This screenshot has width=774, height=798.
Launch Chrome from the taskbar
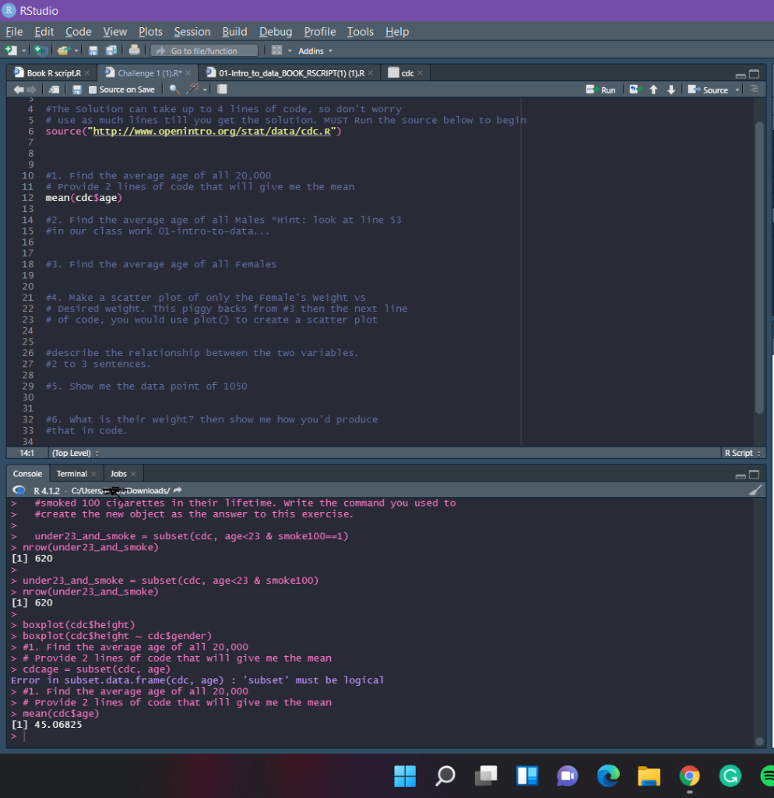pyautogui.click(x=689, y=776)
